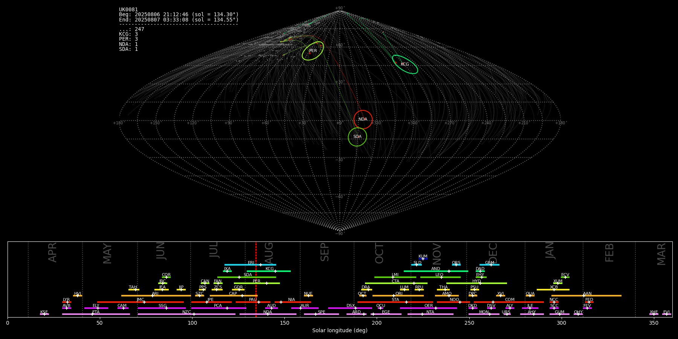Click the UK0081 station label
This screenshot has height=339, width=678.
(128, 10)
